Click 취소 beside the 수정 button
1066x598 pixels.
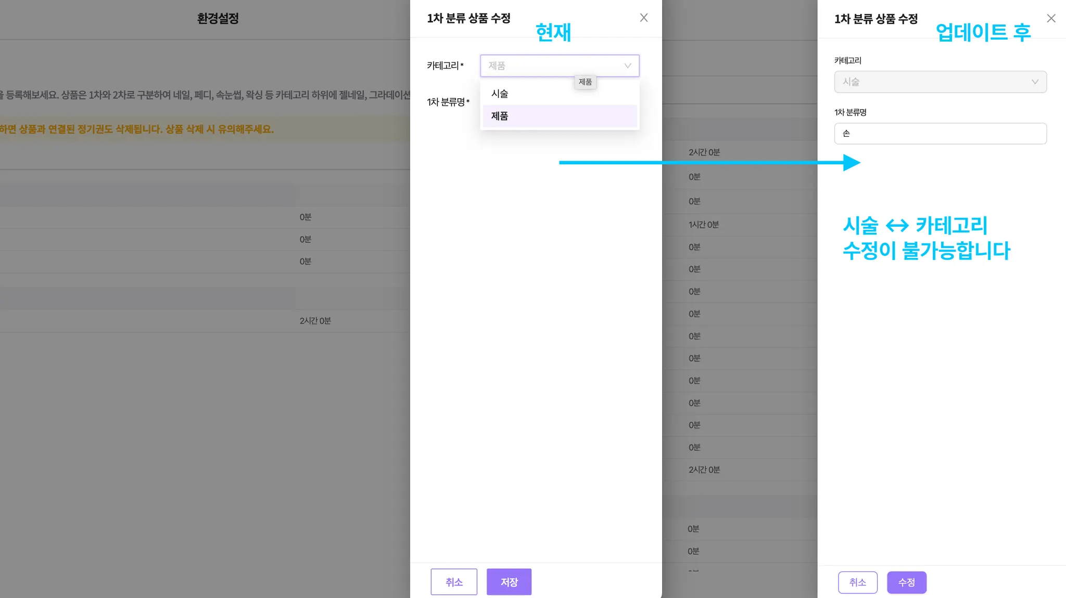pyautogui.click(x=857, y=582)
